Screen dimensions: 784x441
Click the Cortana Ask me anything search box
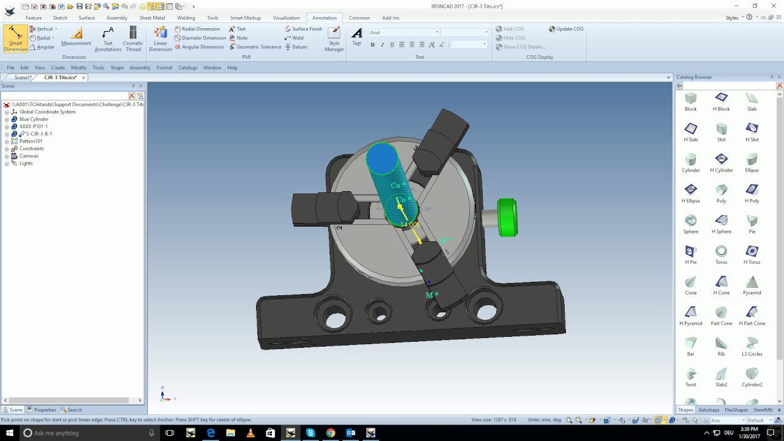pyautogui.click(x=91, y=433)
